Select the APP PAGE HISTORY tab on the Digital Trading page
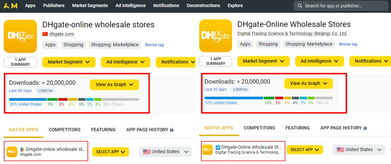Image resolution: width=391 pixels, height=164 pixels. click(x=344, y=128)
